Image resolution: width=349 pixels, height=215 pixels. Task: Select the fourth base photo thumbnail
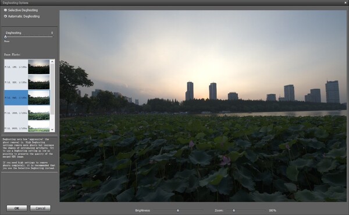[x=39, y=113]
